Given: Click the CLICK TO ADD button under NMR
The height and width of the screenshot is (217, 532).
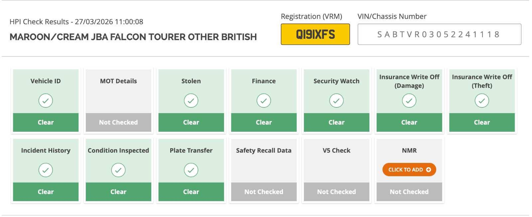Looking at the screenshot, I should pyautogui.click(x=409, y=170).
